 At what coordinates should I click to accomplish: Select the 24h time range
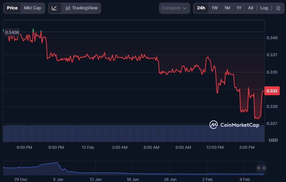201,8
